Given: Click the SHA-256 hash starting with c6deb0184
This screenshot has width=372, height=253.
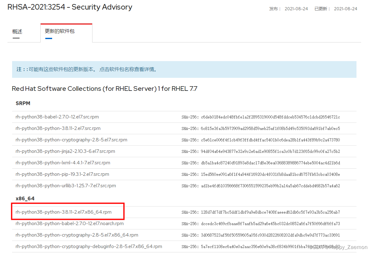Looking at the screenshot, I should [271, 117].
